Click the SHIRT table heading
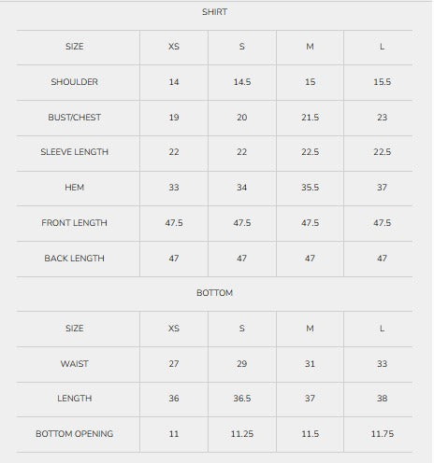The width and height of the screenshot is (434, 463). (x=214, y=12)
